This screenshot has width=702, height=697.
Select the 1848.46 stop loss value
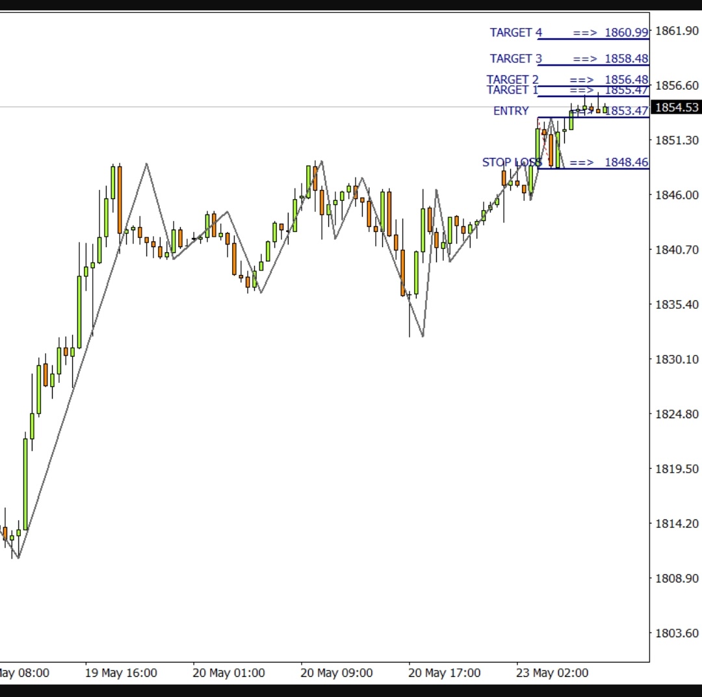coord(627,162)
